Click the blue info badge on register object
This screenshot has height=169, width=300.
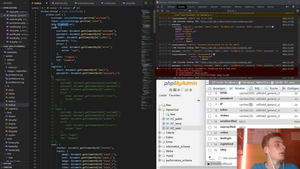click(x=273, y=27)
